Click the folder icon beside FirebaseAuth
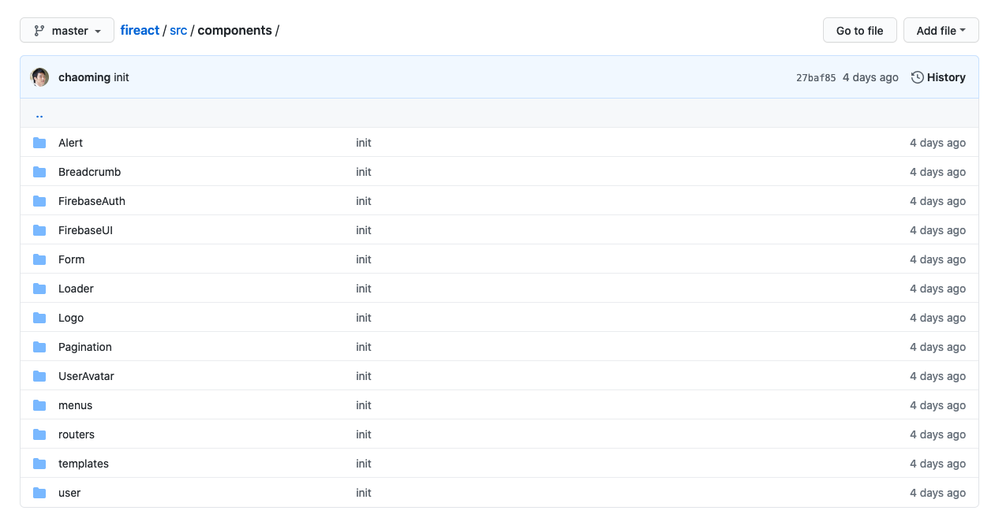 (x=39, y=201)
